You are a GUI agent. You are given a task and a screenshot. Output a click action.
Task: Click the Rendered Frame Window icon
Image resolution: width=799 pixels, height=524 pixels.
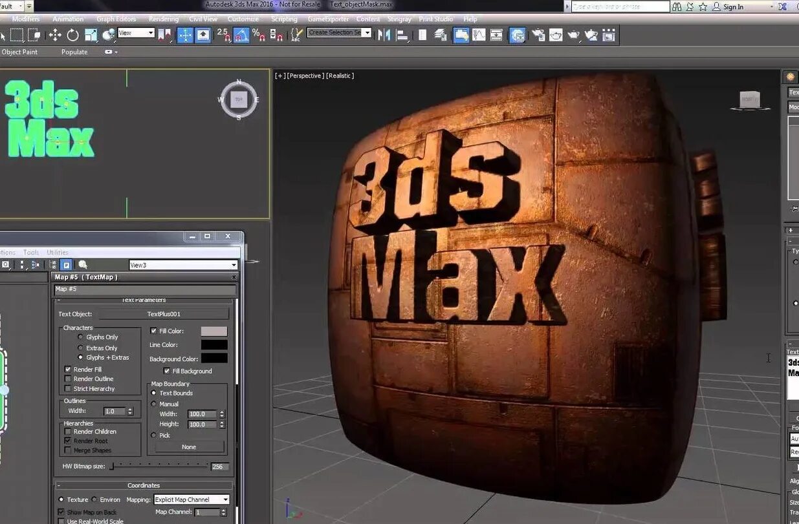click(x=556, y=35)
